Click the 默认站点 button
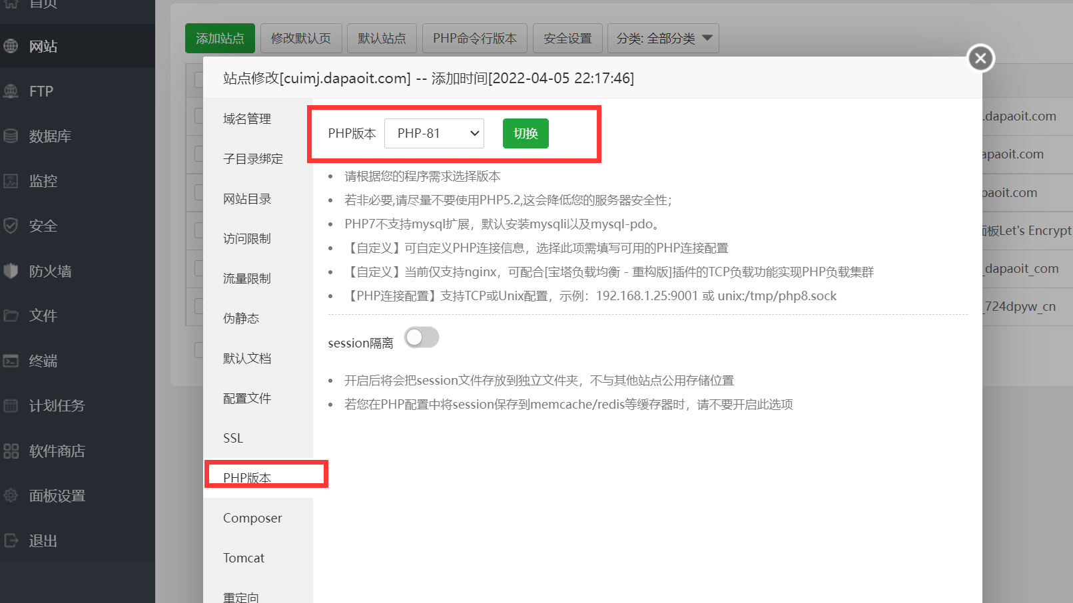The image size is (1073, 603). (x=382, y=39)
